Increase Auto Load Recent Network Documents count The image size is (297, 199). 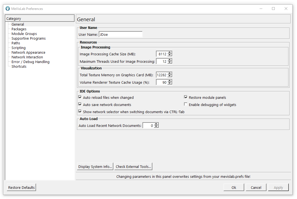(x=156, y=124)
